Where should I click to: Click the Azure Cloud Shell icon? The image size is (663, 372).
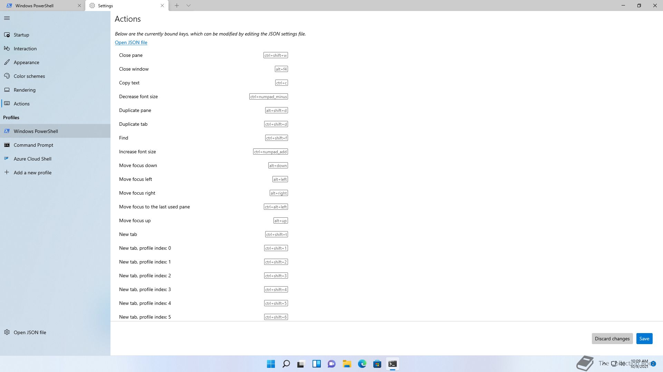point(7,159)
